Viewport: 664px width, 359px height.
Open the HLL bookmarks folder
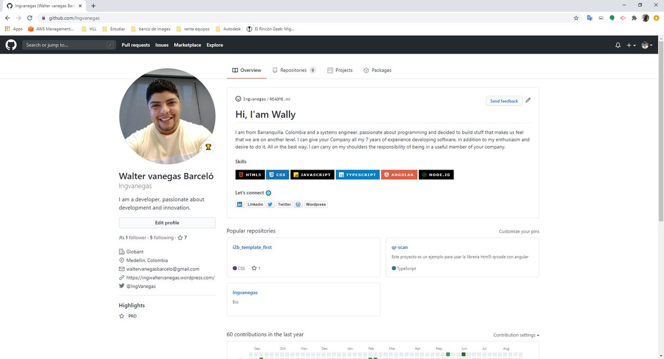coord(89,29)
